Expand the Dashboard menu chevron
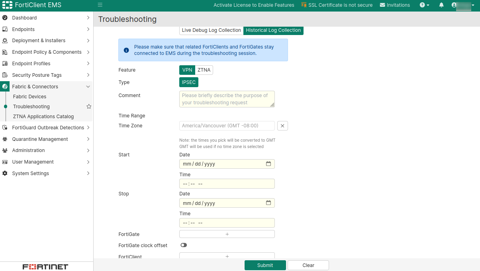The height and width of the screenshot is (271, 480). [88, 18]
